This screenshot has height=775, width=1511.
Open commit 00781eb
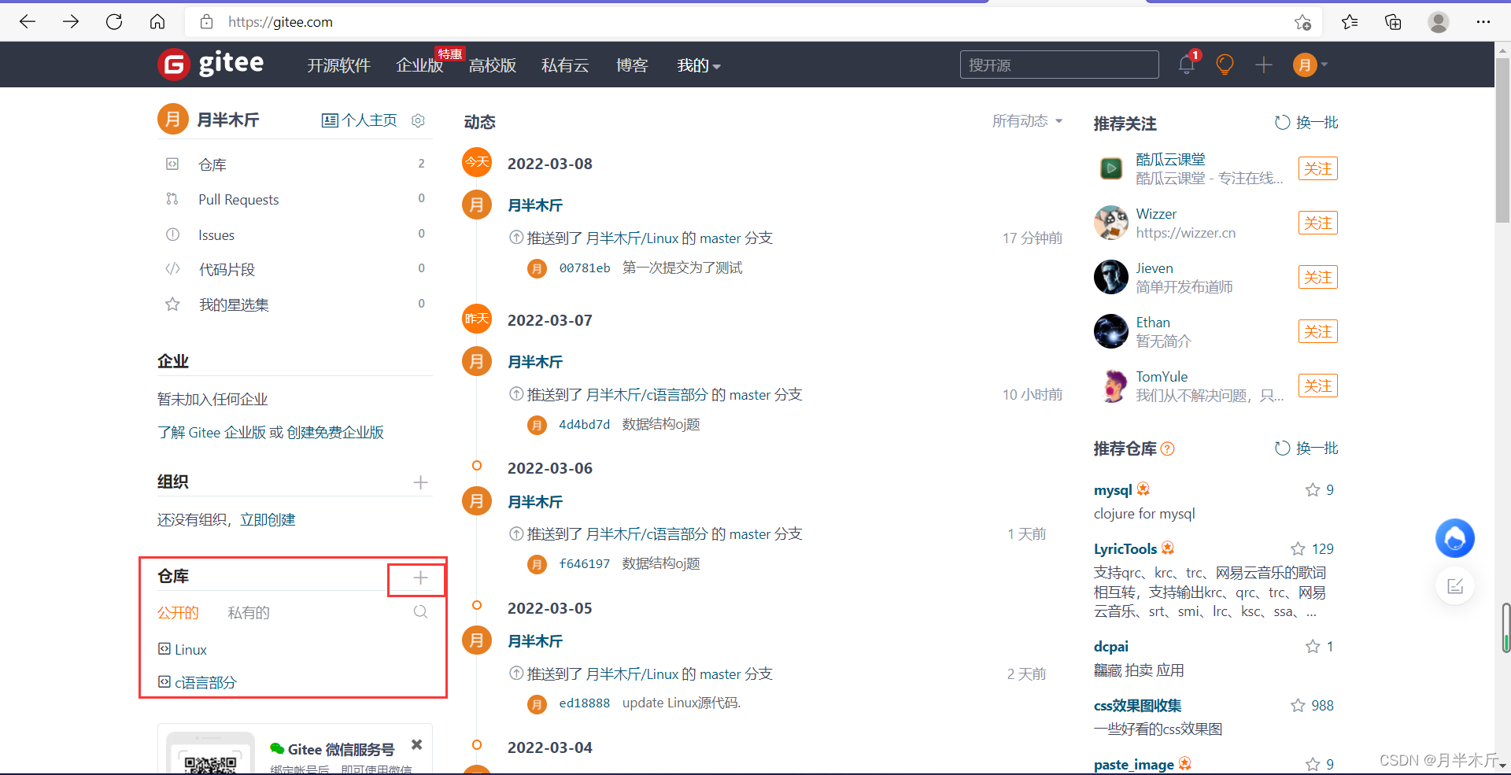(585, 268)
